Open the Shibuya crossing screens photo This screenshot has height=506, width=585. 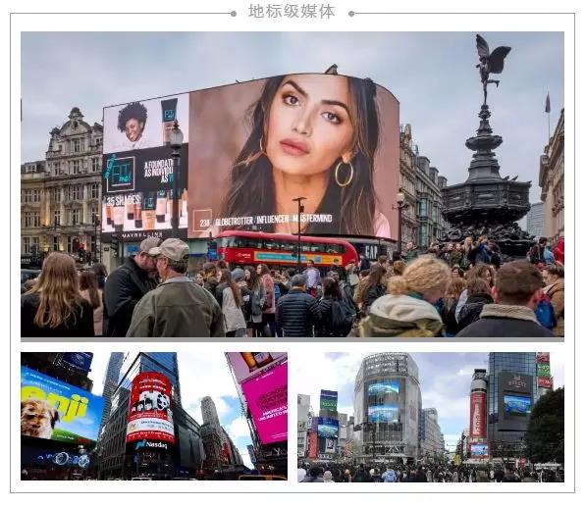click(x=431, y=417)
